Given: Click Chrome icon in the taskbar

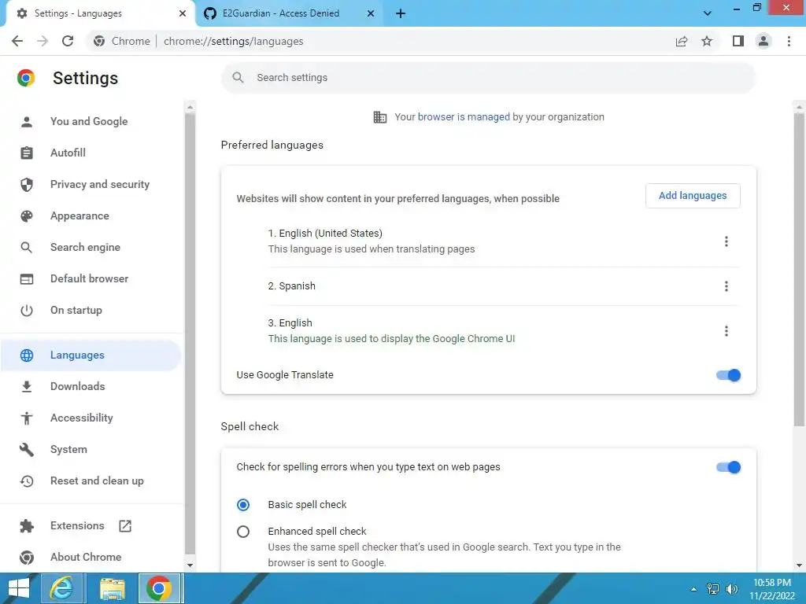Looking at the screenshot, I should (x=159, y=588).
